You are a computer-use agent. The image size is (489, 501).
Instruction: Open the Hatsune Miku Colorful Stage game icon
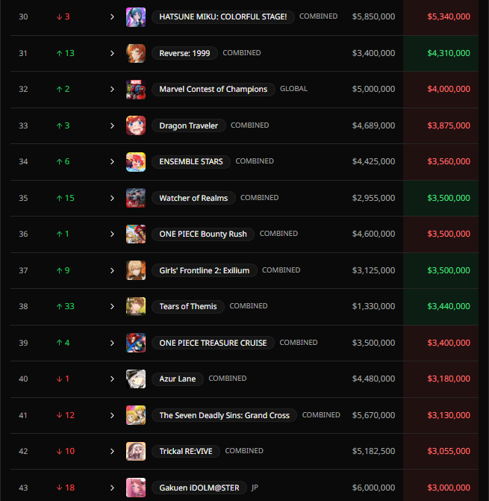[136, 17]
